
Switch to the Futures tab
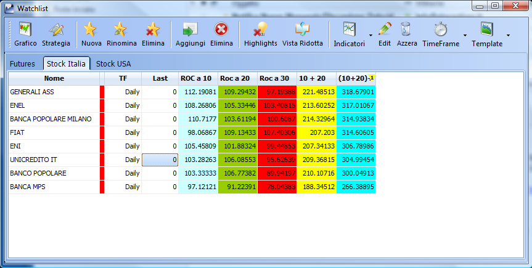click(22, 64)
